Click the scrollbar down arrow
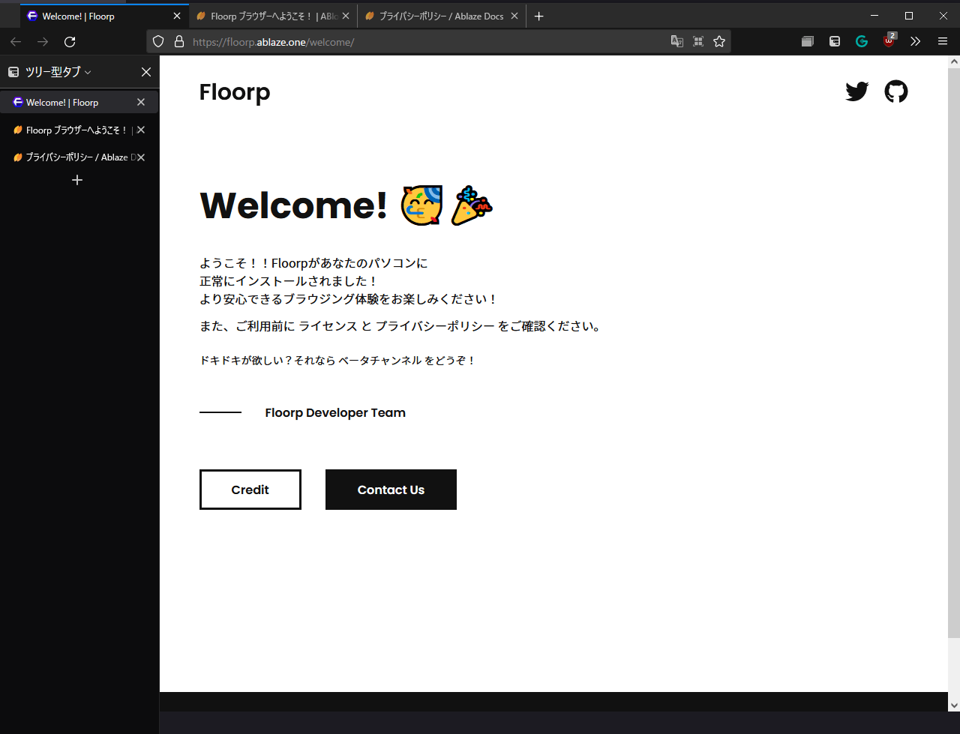This screenshot has width=960, height=734. coord(954,705)
